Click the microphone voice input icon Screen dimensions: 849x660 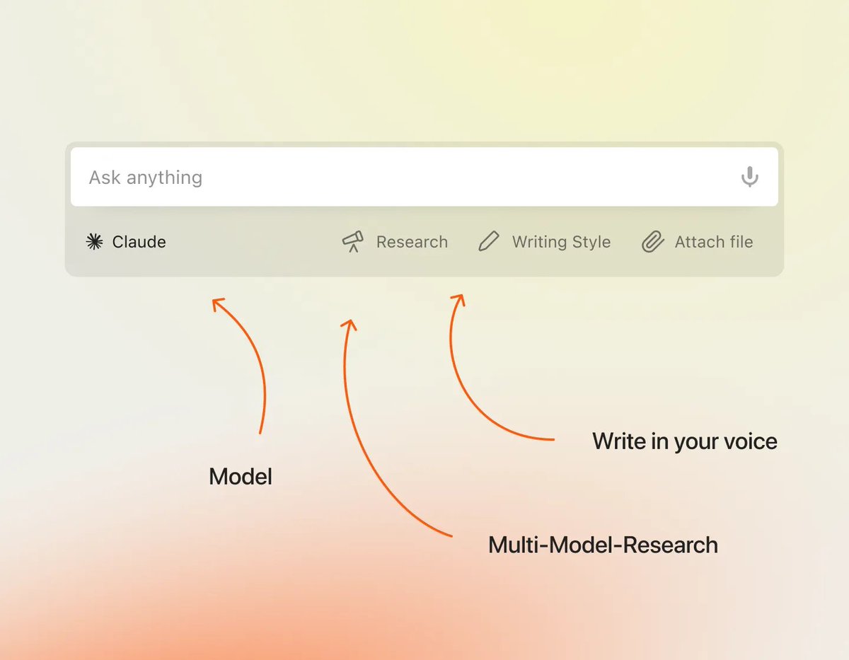point(749,177)
